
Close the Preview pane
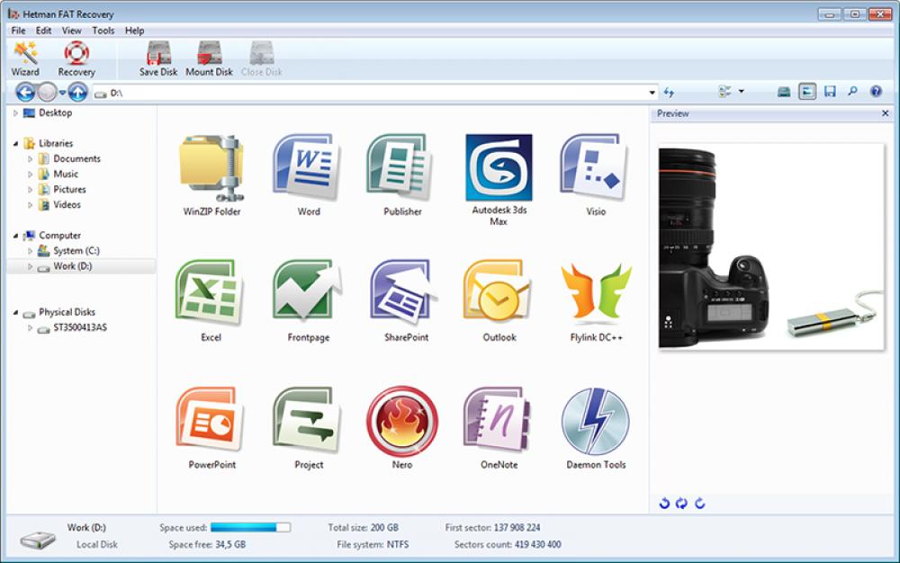point(885,113)
